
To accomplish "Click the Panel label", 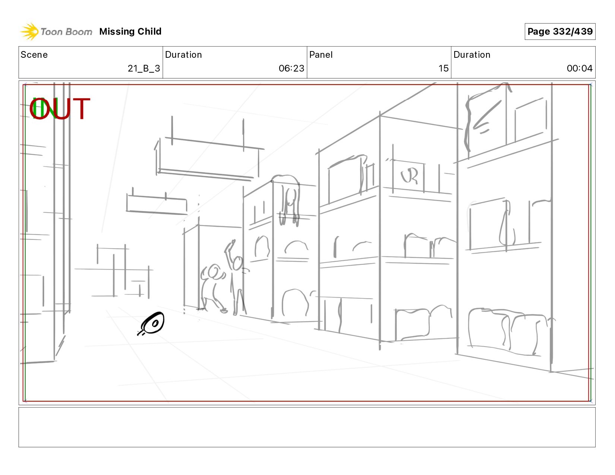I will click(321, 55).
